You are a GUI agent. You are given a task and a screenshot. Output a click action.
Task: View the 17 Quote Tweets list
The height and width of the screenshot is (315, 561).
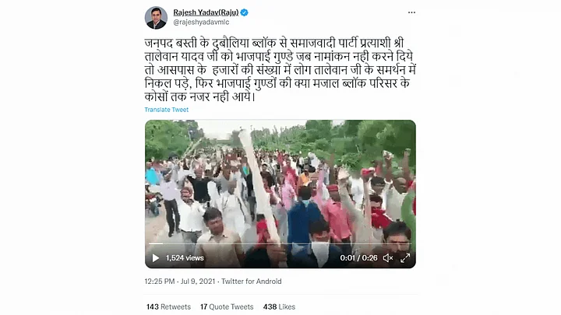click(x=227, y=306)
